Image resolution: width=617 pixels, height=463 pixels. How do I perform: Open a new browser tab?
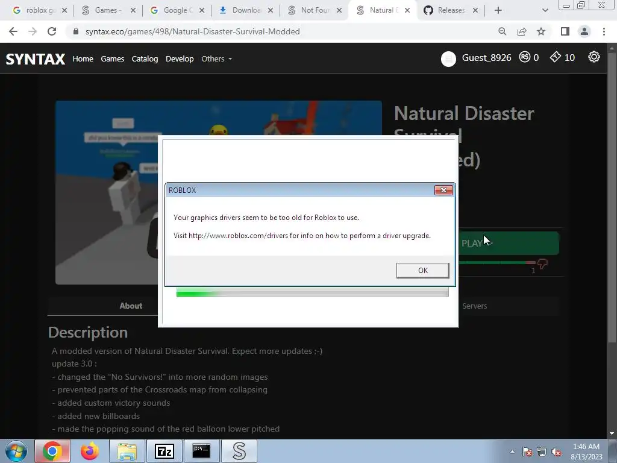[498, 10]
